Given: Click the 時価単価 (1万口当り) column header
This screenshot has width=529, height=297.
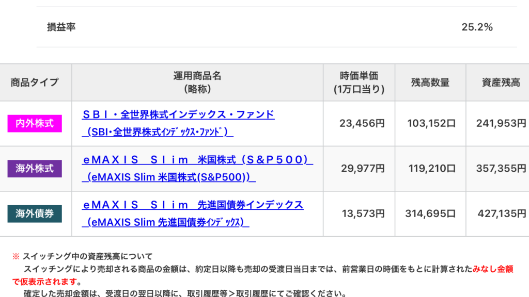Looking at the screenshot, I should click(359, 82).
